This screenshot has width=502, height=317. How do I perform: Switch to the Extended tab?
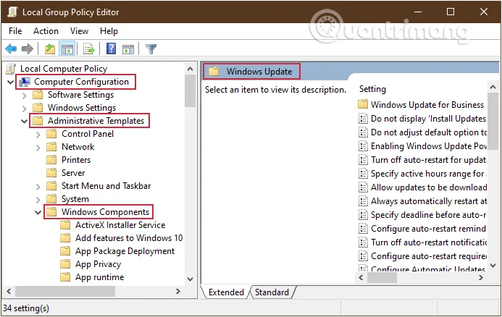226,292
